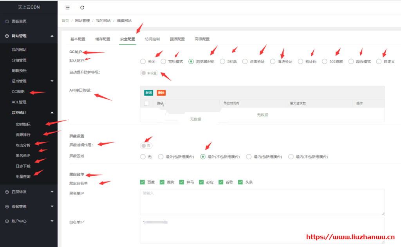Viewport: 401px width, 247px height.
Task: Click the sidebar collapse icon top-left
Action: (x=68, y=7)
